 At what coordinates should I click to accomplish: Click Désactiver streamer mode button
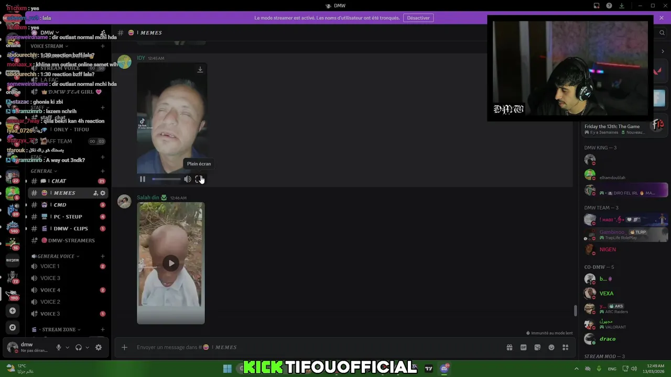418,18
